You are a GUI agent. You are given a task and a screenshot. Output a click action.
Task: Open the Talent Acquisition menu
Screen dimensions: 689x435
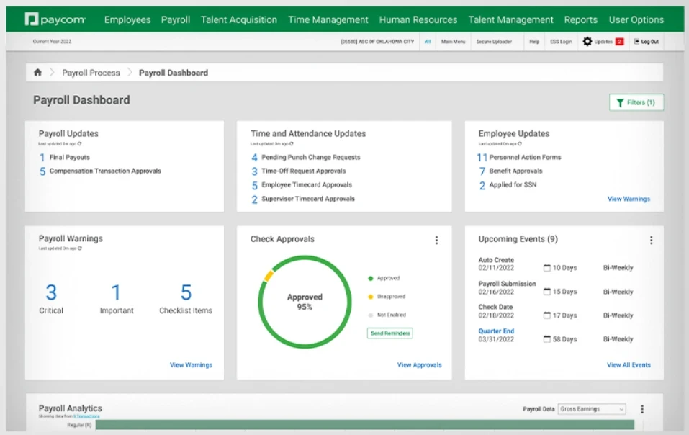coord(238,19)
